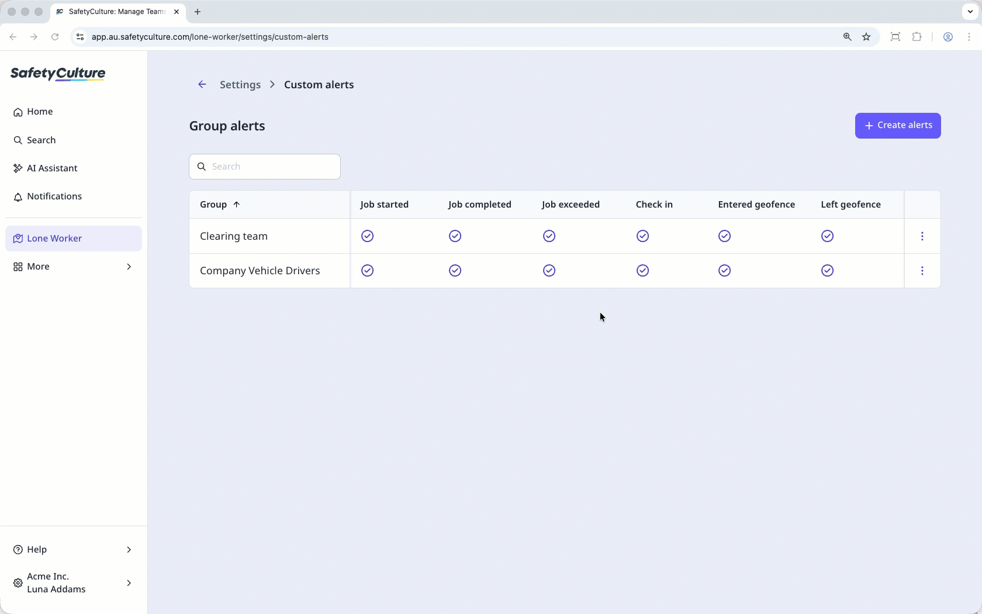The image size is (982, 614).
Task: Open the zoom indicator in address bar
Action: coord(847,37)
